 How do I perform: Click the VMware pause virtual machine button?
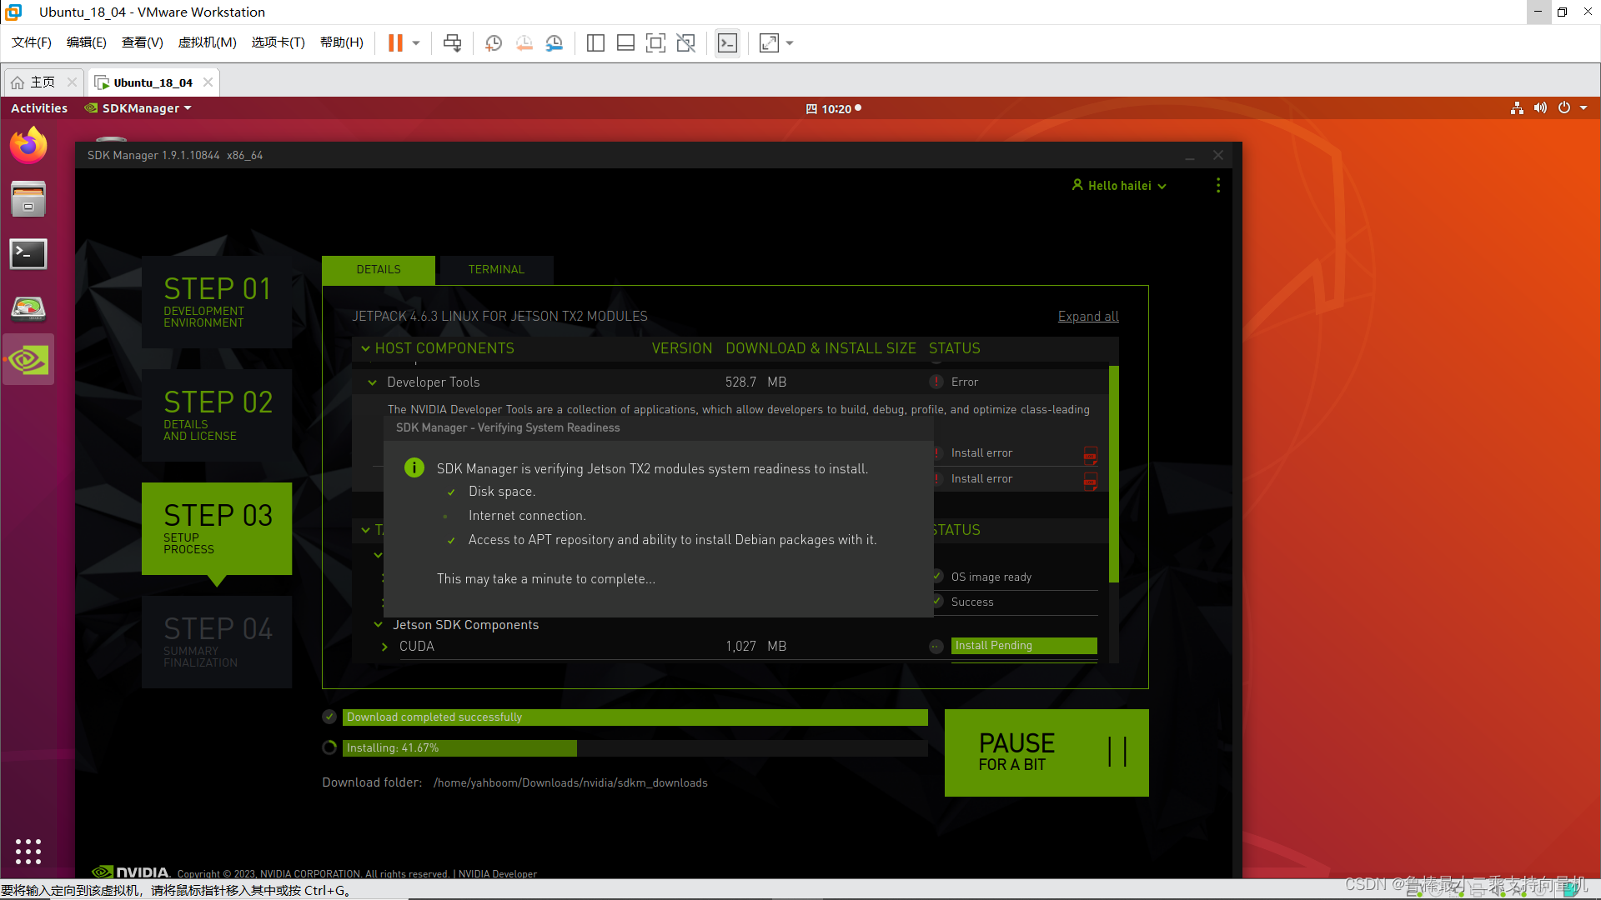(395, 43)
